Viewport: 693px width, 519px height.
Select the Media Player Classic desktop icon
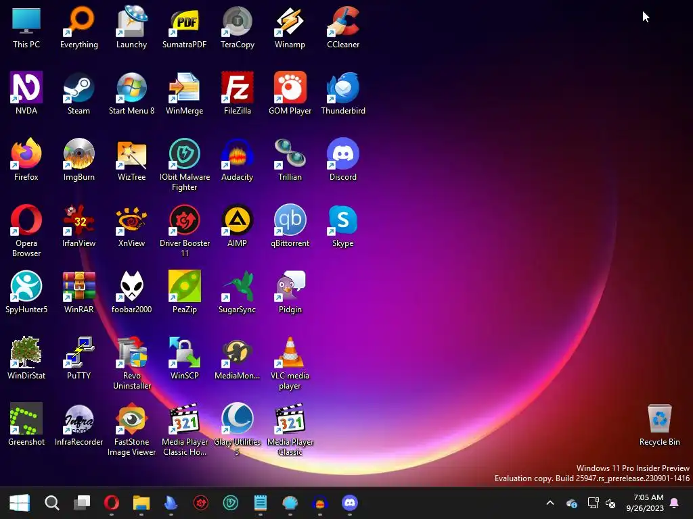(x=290, y=429)
